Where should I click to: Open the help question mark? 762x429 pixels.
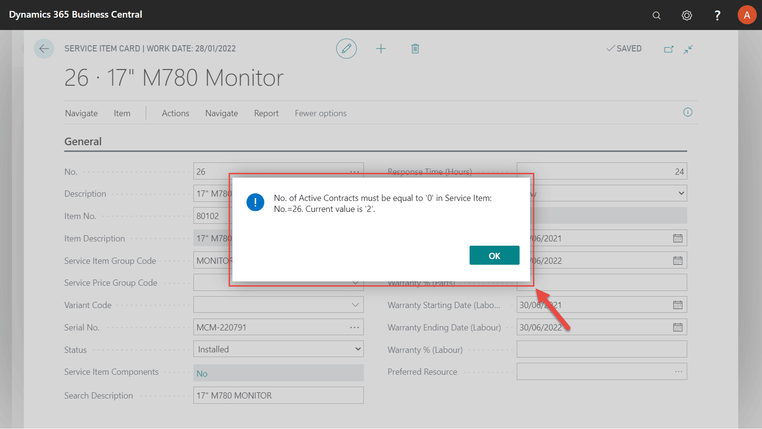point(717,15)
